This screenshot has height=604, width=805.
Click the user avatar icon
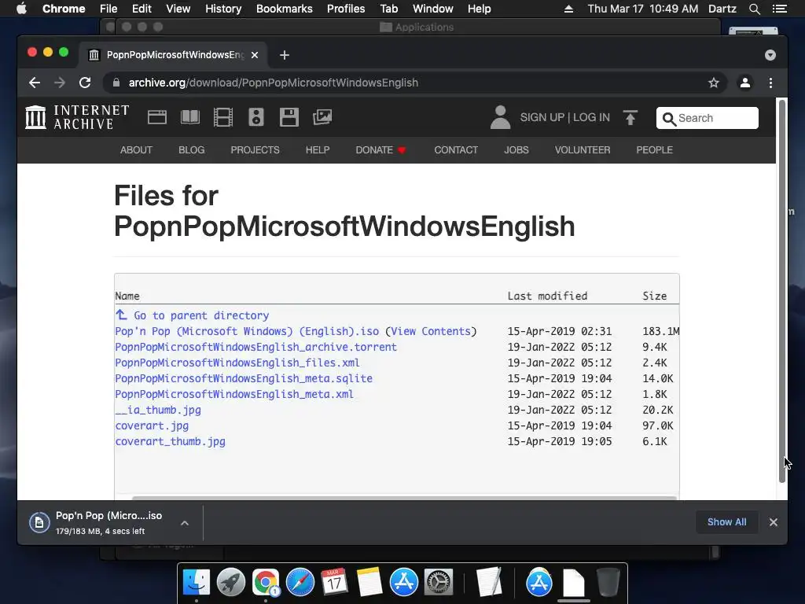tap(500, 117)
